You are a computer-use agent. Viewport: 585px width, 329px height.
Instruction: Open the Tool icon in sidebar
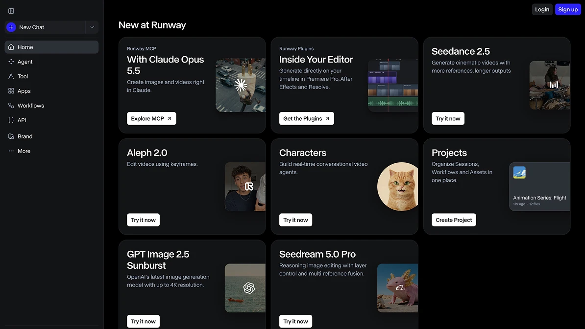(x=11, y=76)
